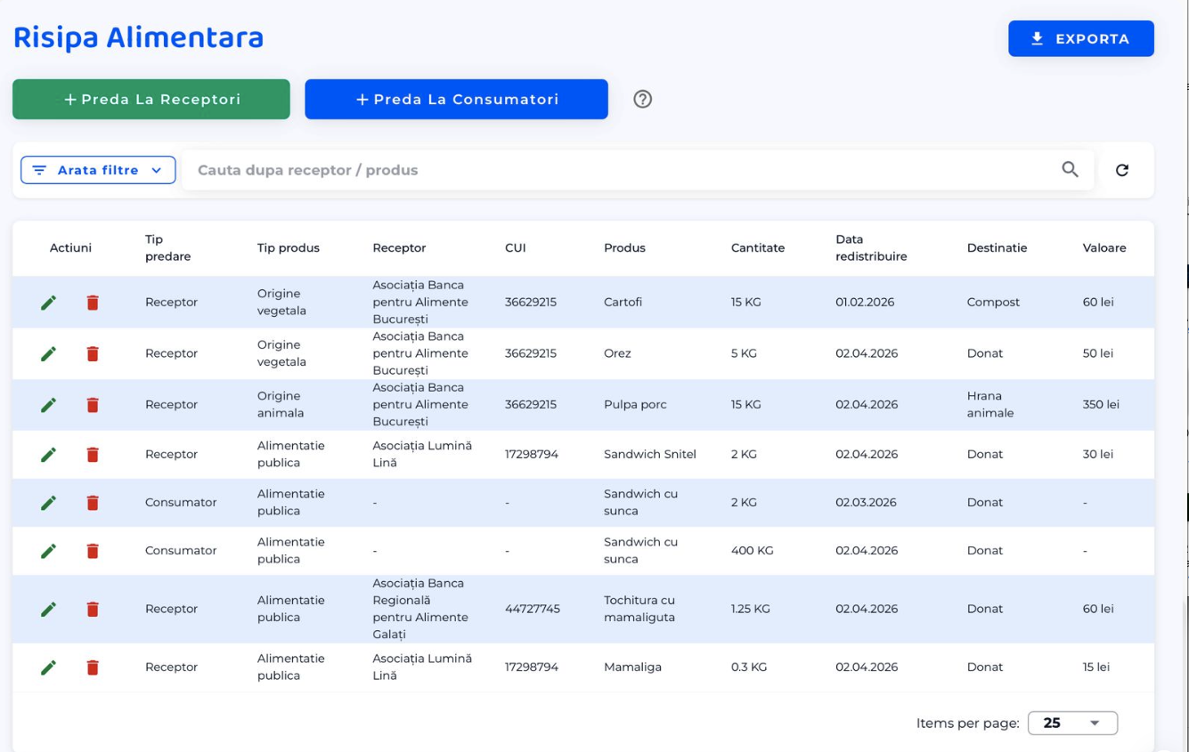This screenshot has width=1189, height=752.
Task: Click pencil icon for Pulpa porc row
Action: 49,405
